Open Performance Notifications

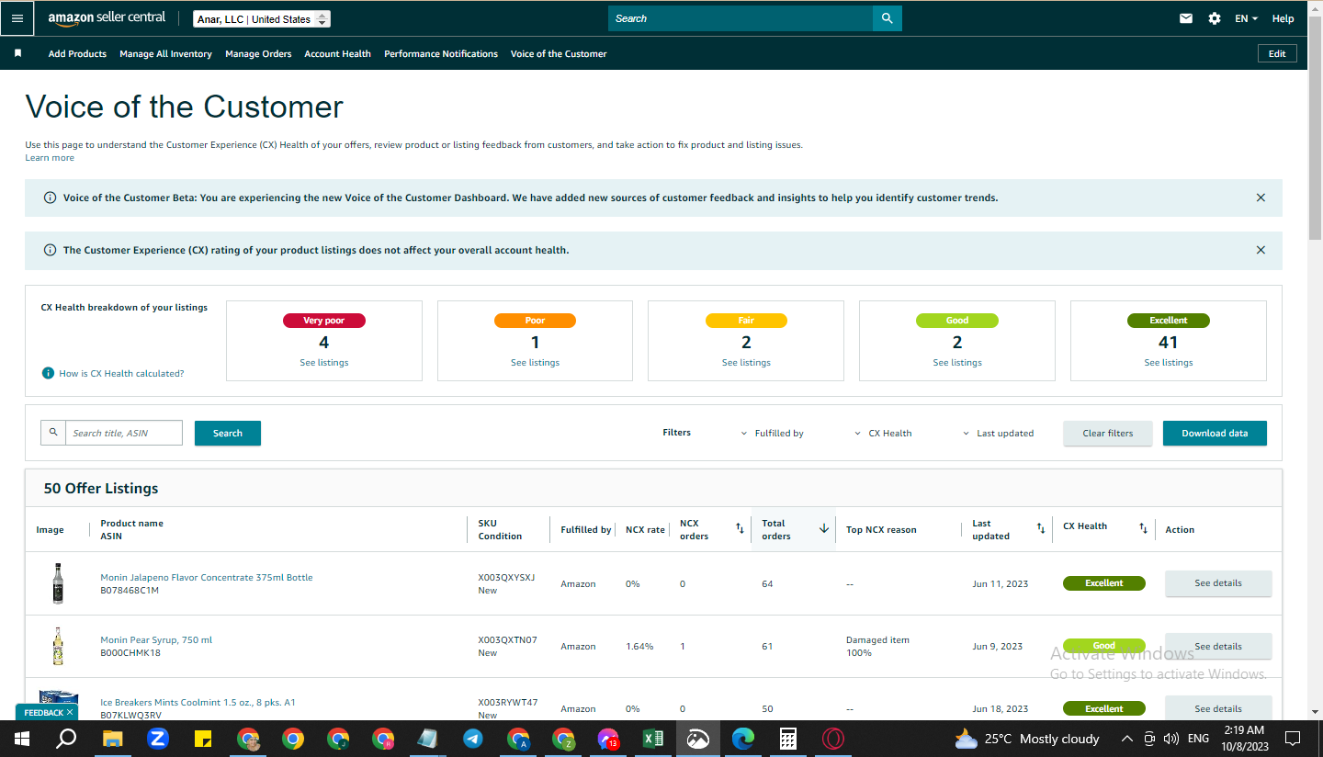[x=441, y=53]
